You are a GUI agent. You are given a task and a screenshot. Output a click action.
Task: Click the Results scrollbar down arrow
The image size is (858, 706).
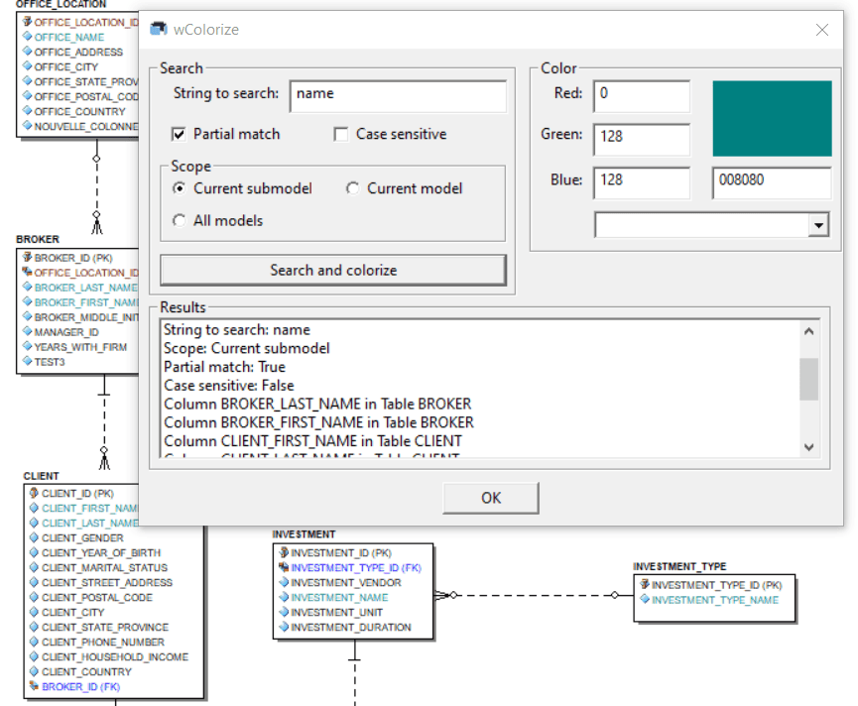click(x=808, y=447)
